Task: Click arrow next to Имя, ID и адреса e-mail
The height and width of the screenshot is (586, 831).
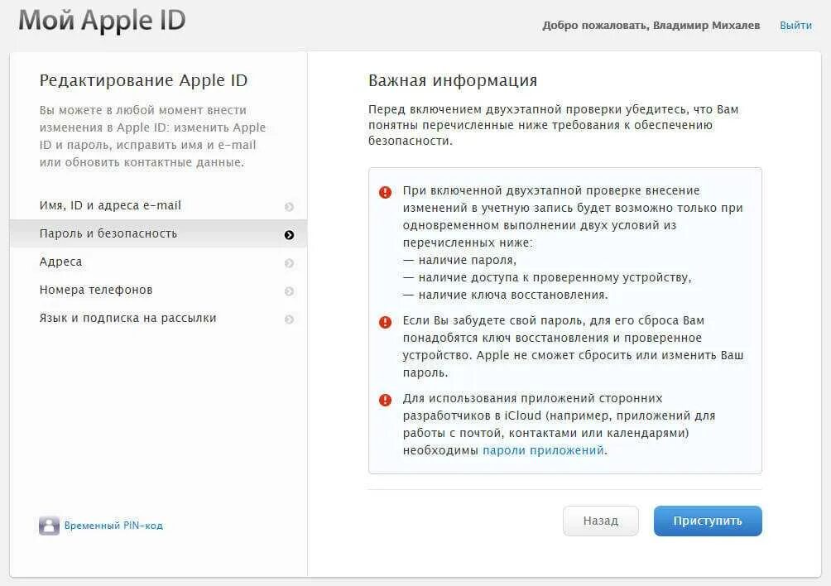Action: pyautogui.click(x=289, y=207)
